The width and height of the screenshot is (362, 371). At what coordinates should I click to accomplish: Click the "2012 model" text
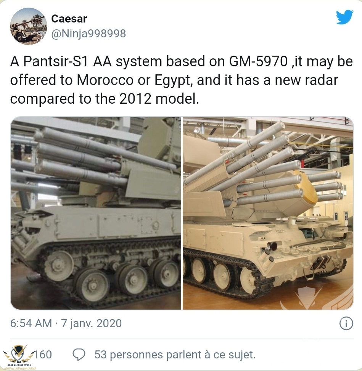point(159,98)
